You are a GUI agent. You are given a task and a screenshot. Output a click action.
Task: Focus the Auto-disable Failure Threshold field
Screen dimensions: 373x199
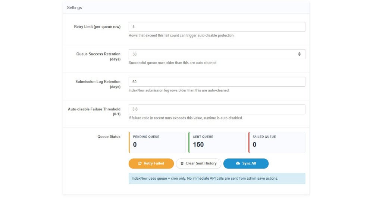[217, 109]
